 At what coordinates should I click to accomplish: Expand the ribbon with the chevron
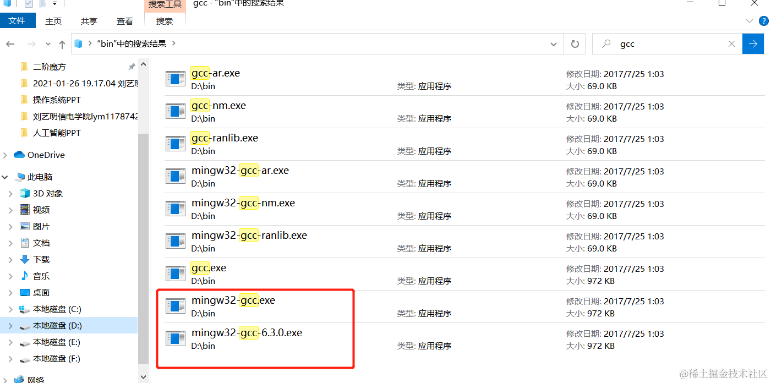pyautogui.click(x=749, y=21)
